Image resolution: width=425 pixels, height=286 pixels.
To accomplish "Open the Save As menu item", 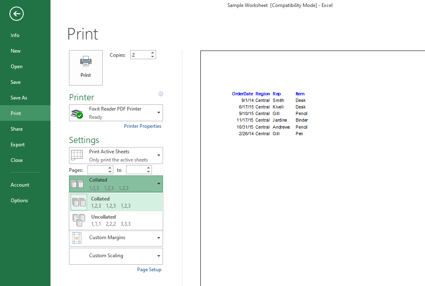I will click(19, 98).
